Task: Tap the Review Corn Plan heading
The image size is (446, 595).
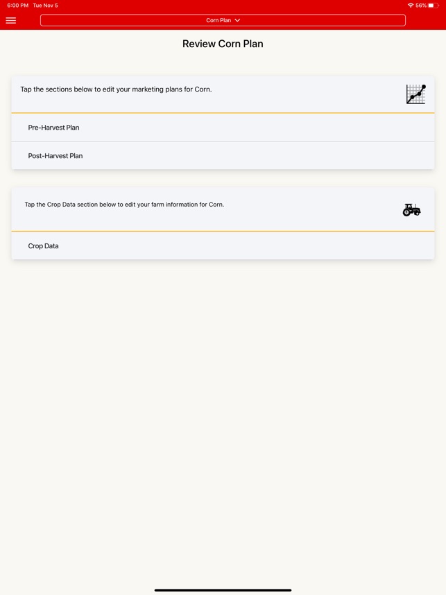Action: pos(223,44)
